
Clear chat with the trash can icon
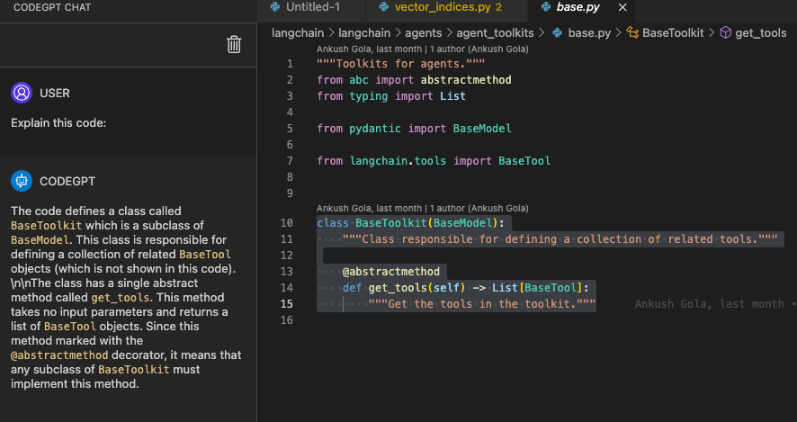[234, 45]
